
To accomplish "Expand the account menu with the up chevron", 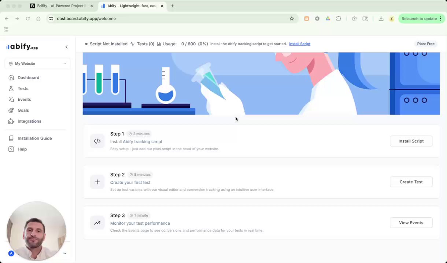I will pyautogui.click(x=64, y=254).
